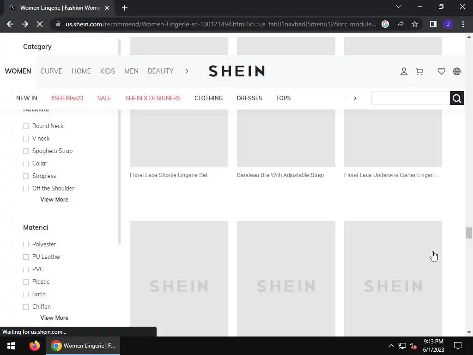Stop loading the page
Screen dimensions: 473x355
[40, 24]
